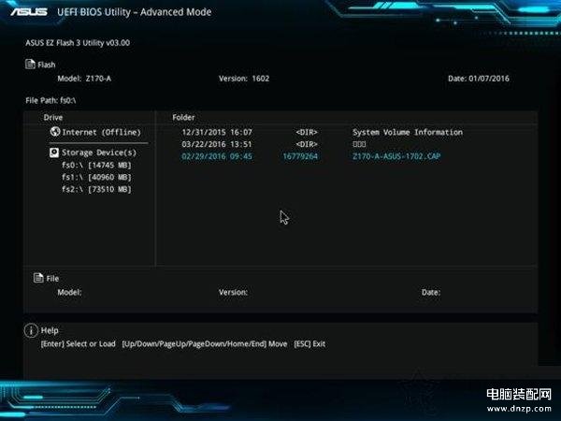This screenshot has height=421, width=561.
Task: Click the ASUS logo in header
Action: [x=29, y=12]
